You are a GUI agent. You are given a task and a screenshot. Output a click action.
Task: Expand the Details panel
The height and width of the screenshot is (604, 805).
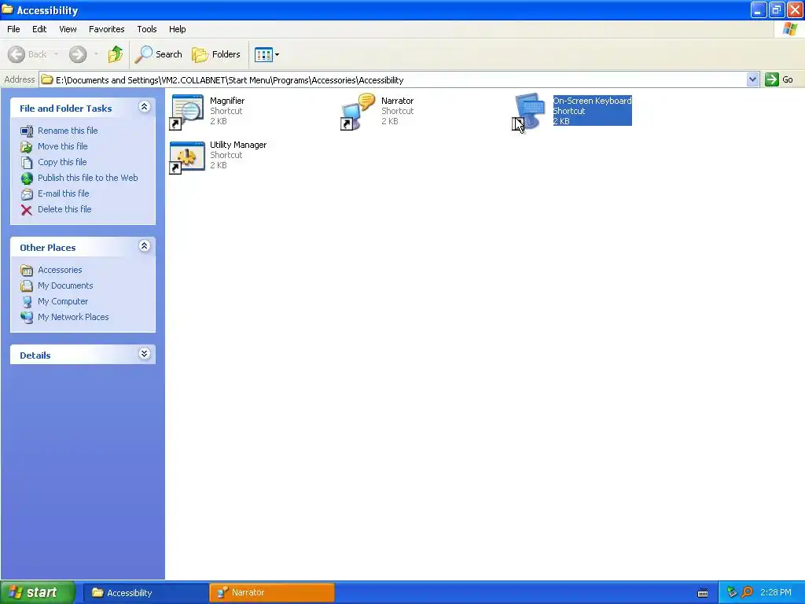145,354
